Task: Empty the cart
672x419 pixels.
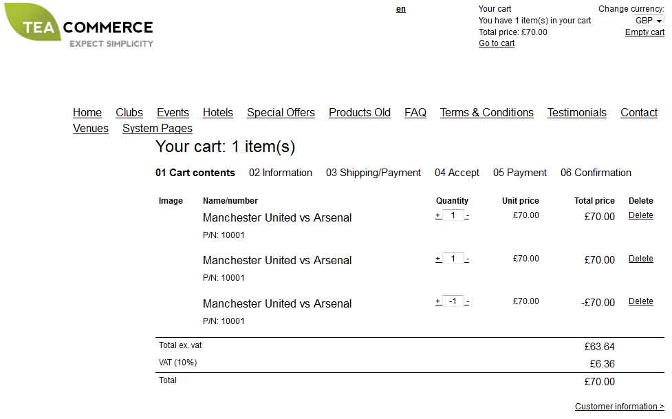Action: point(644,32)
